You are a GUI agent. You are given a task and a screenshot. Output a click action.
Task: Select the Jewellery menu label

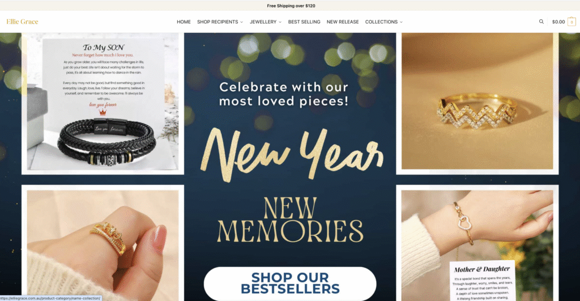tap(263, 22)
